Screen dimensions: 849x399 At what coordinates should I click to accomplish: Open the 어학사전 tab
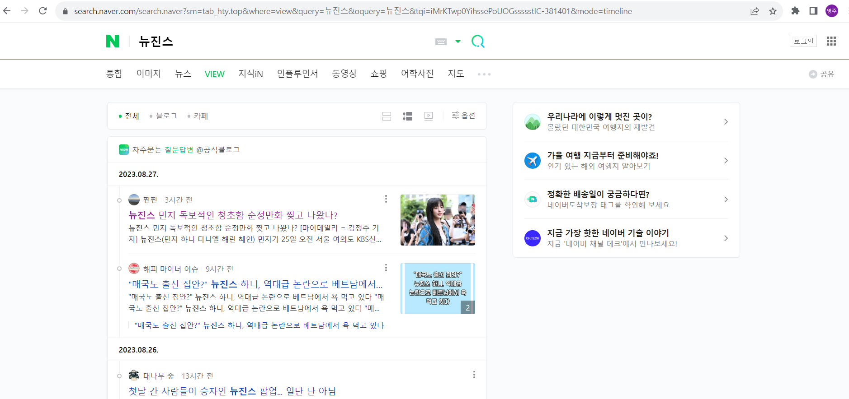(x=417, y=74)
